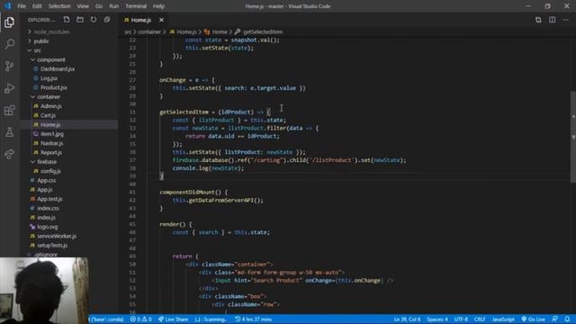Open the Explorer view in the activity bar
Image resolution: width=576 pixels, height=324 pixels.
click(10, 22)
